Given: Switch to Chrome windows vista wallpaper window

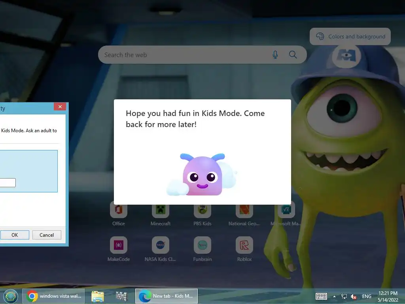Looking at the screenshot, I should pyautogui.click(x=53, y=296).
